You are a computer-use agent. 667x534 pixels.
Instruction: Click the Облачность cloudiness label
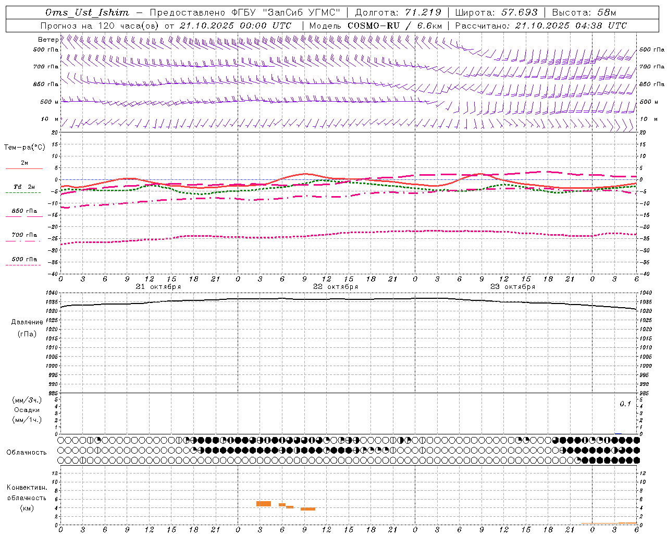click(27, 453)
